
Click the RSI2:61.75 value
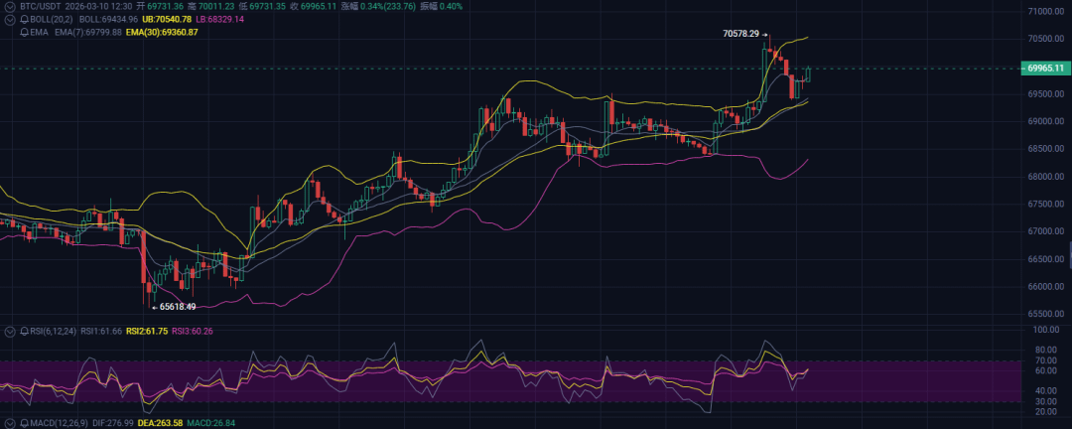(x=147, y=331)
